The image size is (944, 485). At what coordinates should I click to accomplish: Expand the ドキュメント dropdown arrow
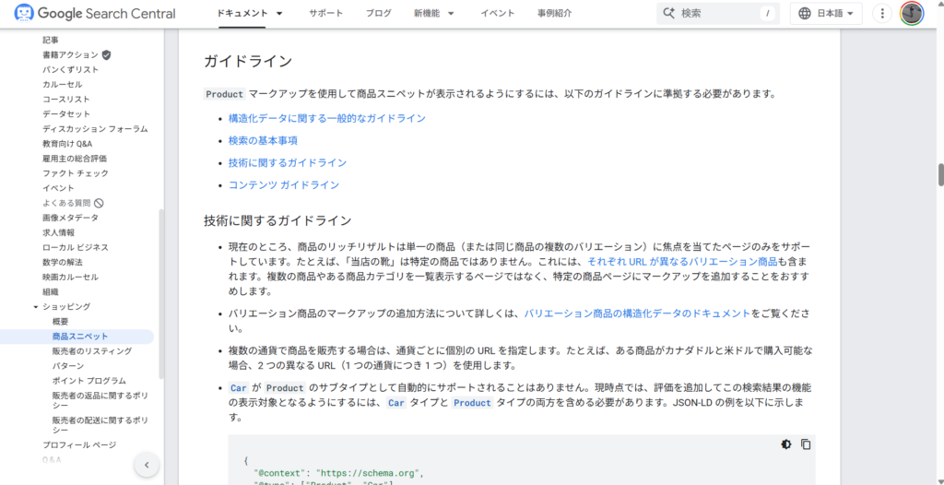[279, 13]
